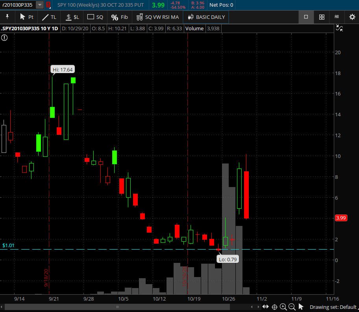Click the All charts button

[x=337, y=17]
